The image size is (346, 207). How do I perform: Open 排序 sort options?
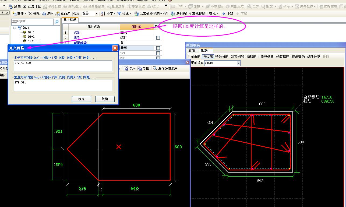tap(108, 13)
